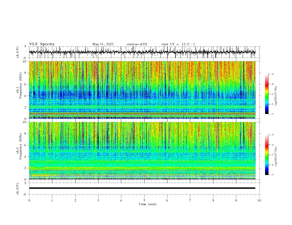Click time axis tick label "0"
The image size is (292, 225).
point(29,200)
